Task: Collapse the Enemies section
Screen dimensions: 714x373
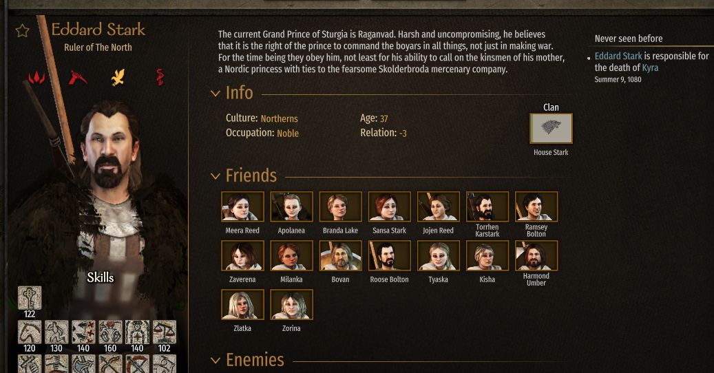Action: pyautogui.click(x=216, y=361)
